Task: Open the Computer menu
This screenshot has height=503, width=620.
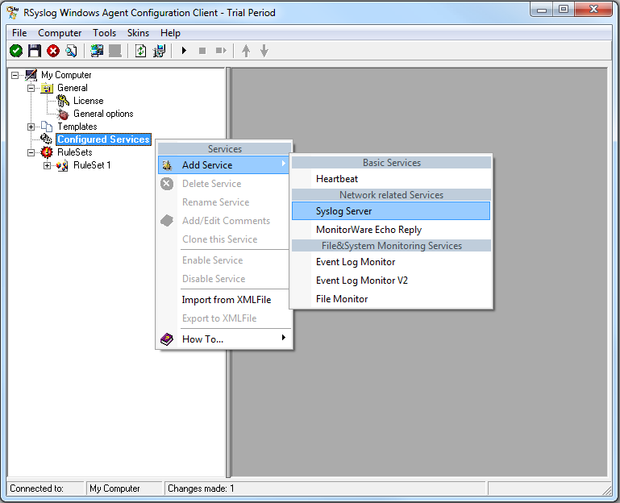Action: pyautogui.click(x=60, y=33)
